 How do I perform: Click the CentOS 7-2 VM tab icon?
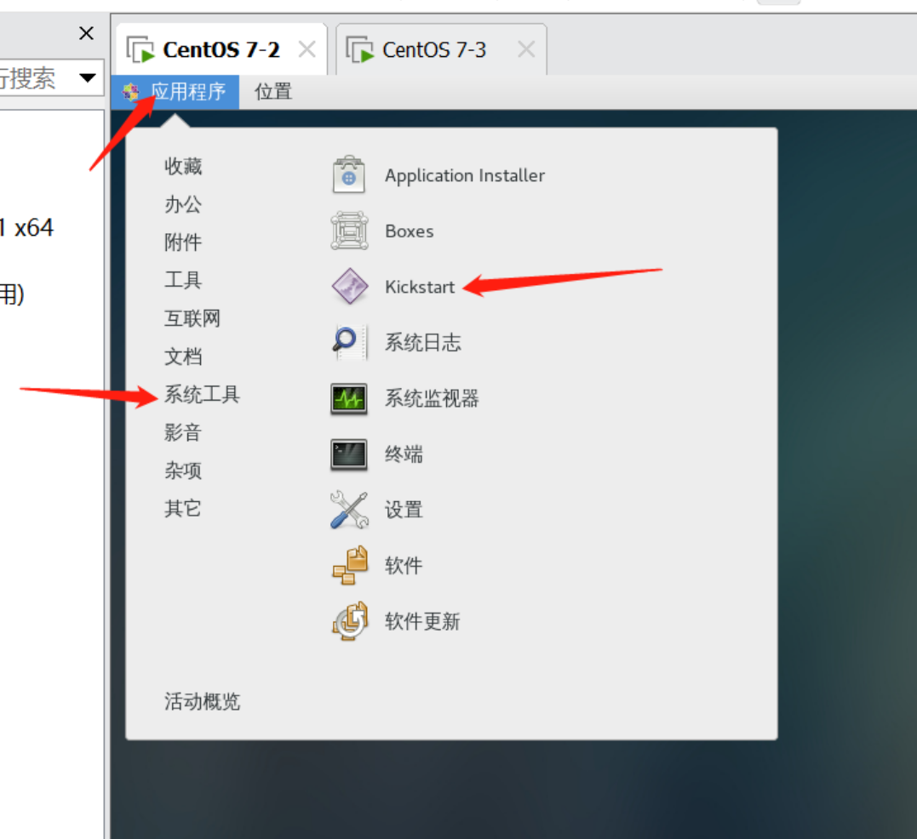[140, 49]
